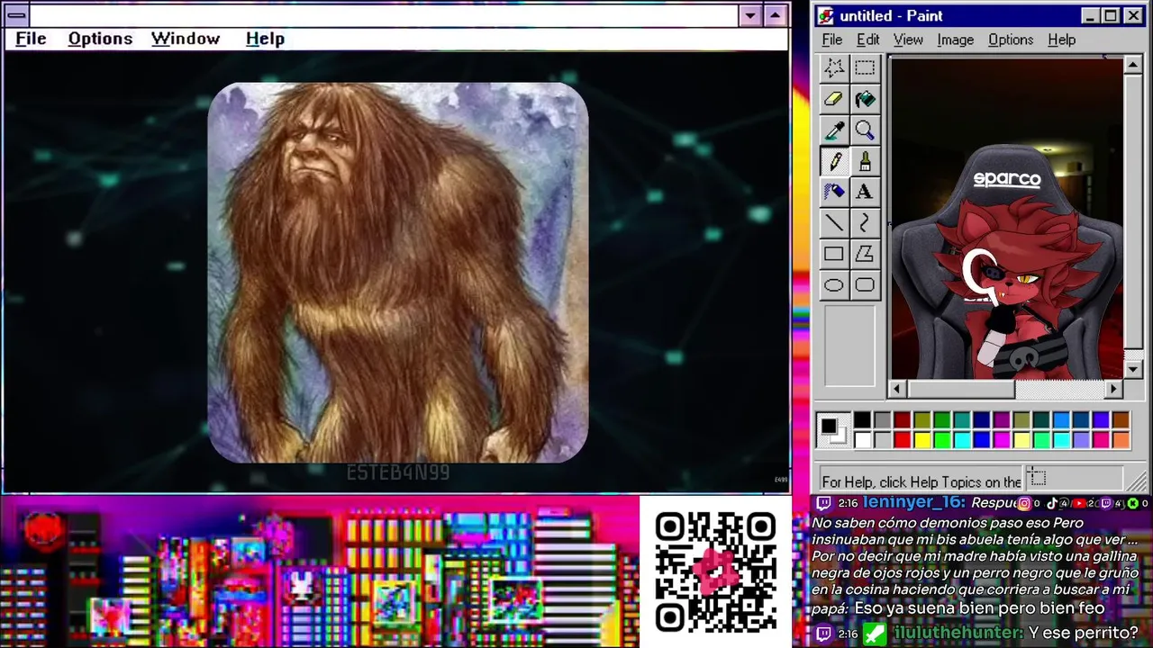Open Options menu in the left window
The width and height of the screenshot is (1153, 648).
(x=100, y=39)
